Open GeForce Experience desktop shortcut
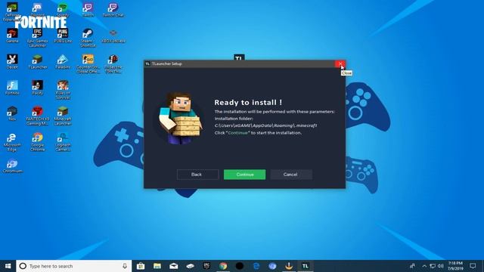Image resolution: width=484 pixels, height=272 pixels. point(12,12)
